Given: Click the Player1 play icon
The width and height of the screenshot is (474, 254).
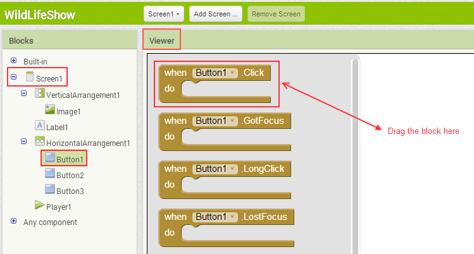Looking at the screenshot, I should (x=39, y=205).
